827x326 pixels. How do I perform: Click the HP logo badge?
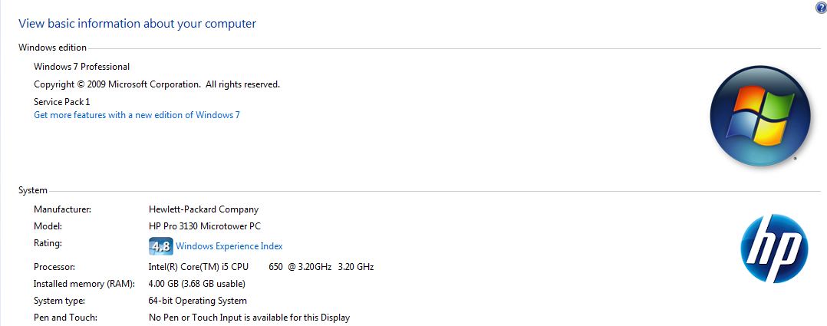(x=774, y=249)
